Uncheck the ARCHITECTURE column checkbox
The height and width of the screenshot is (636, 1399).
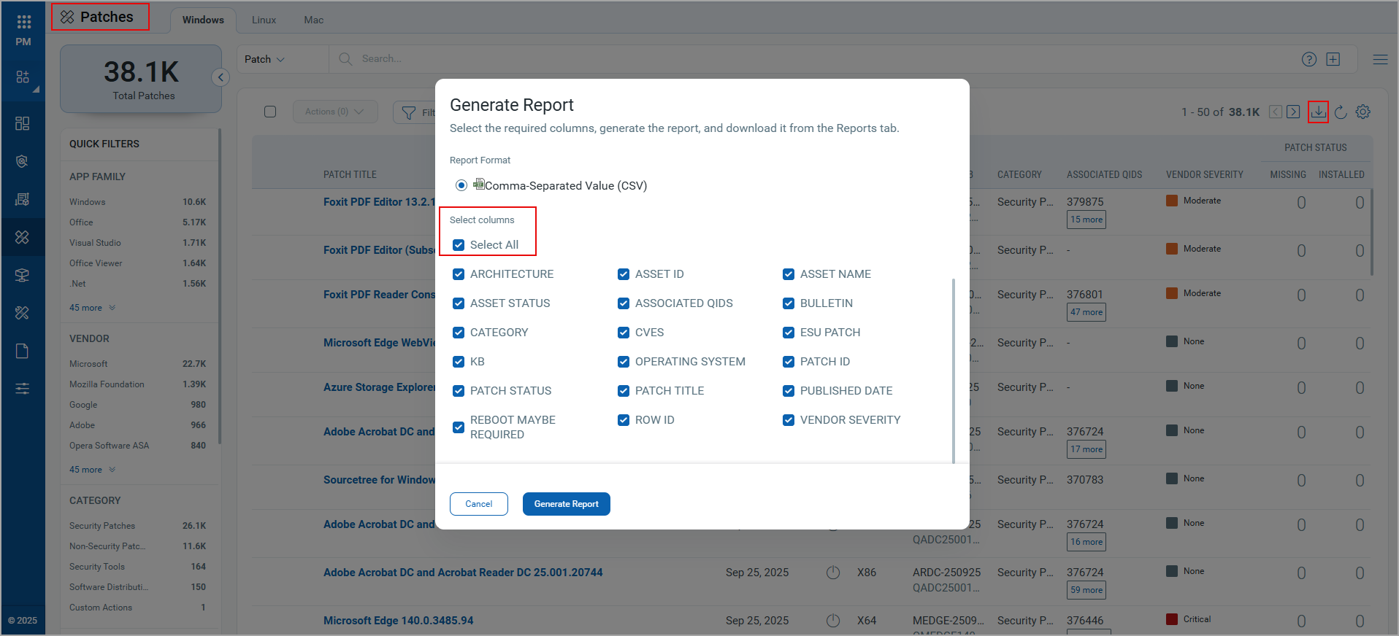coord(459,274)
